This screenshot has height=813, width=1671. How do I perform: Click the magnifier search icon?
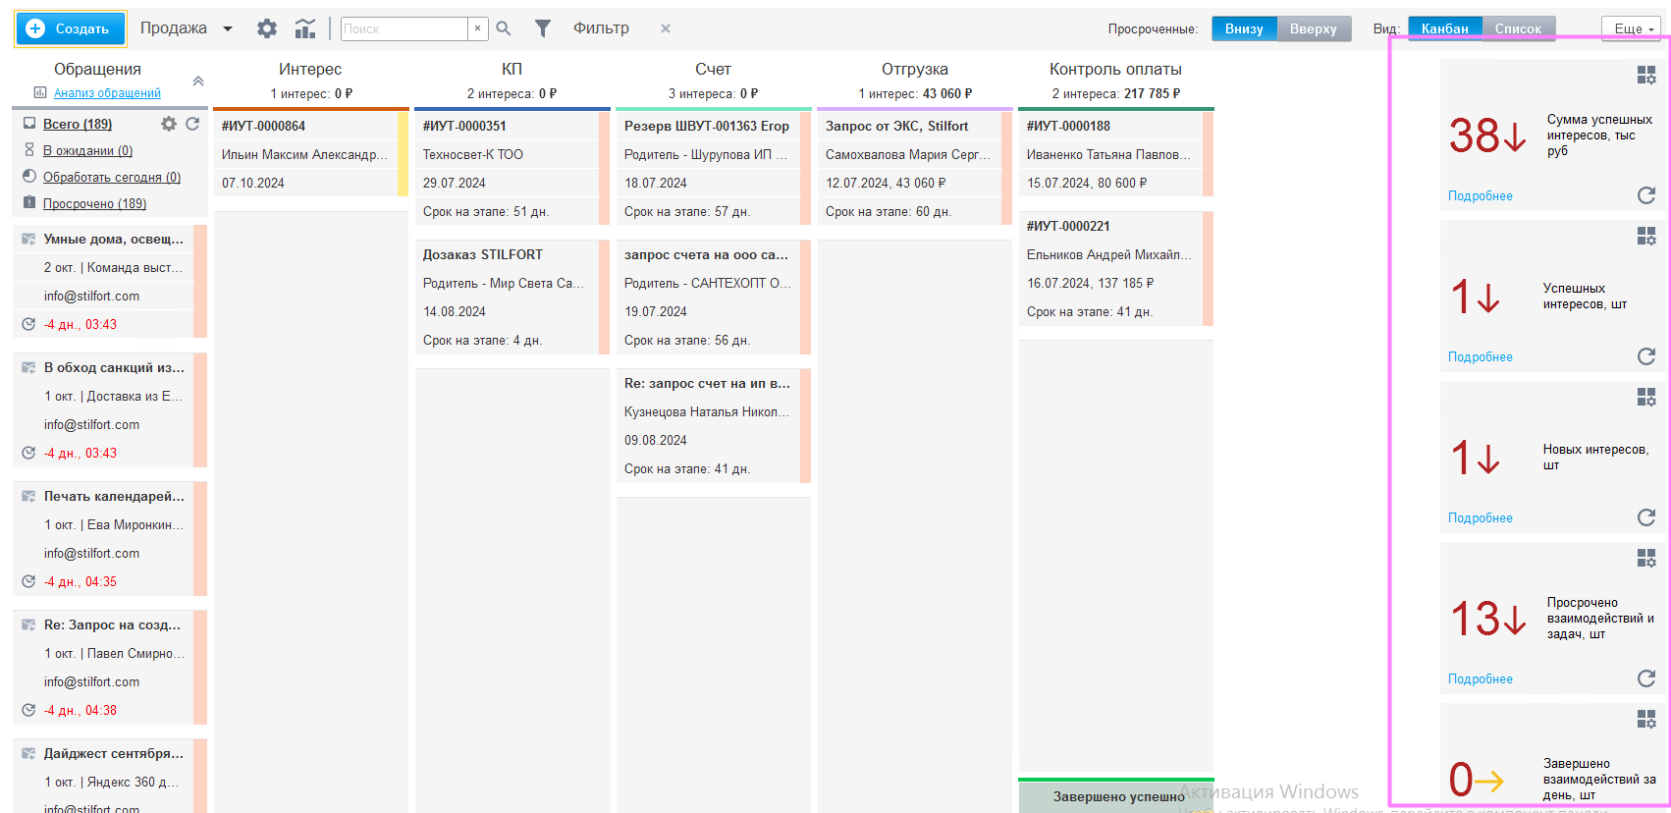pos(504,28)
